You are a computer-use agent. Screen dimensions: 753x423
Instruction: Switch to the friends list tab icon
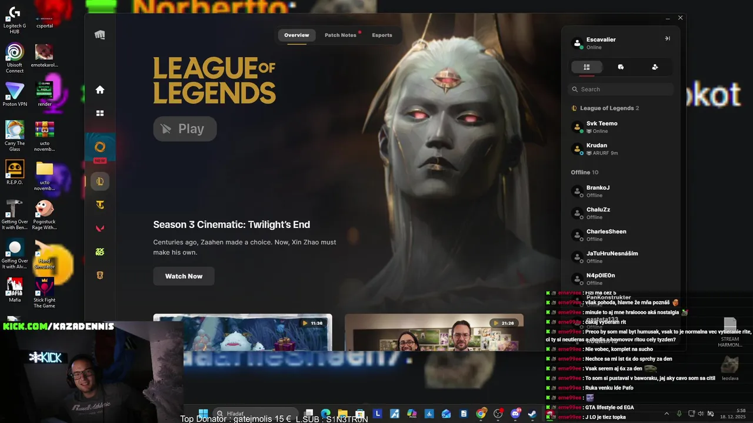point(587,67)
